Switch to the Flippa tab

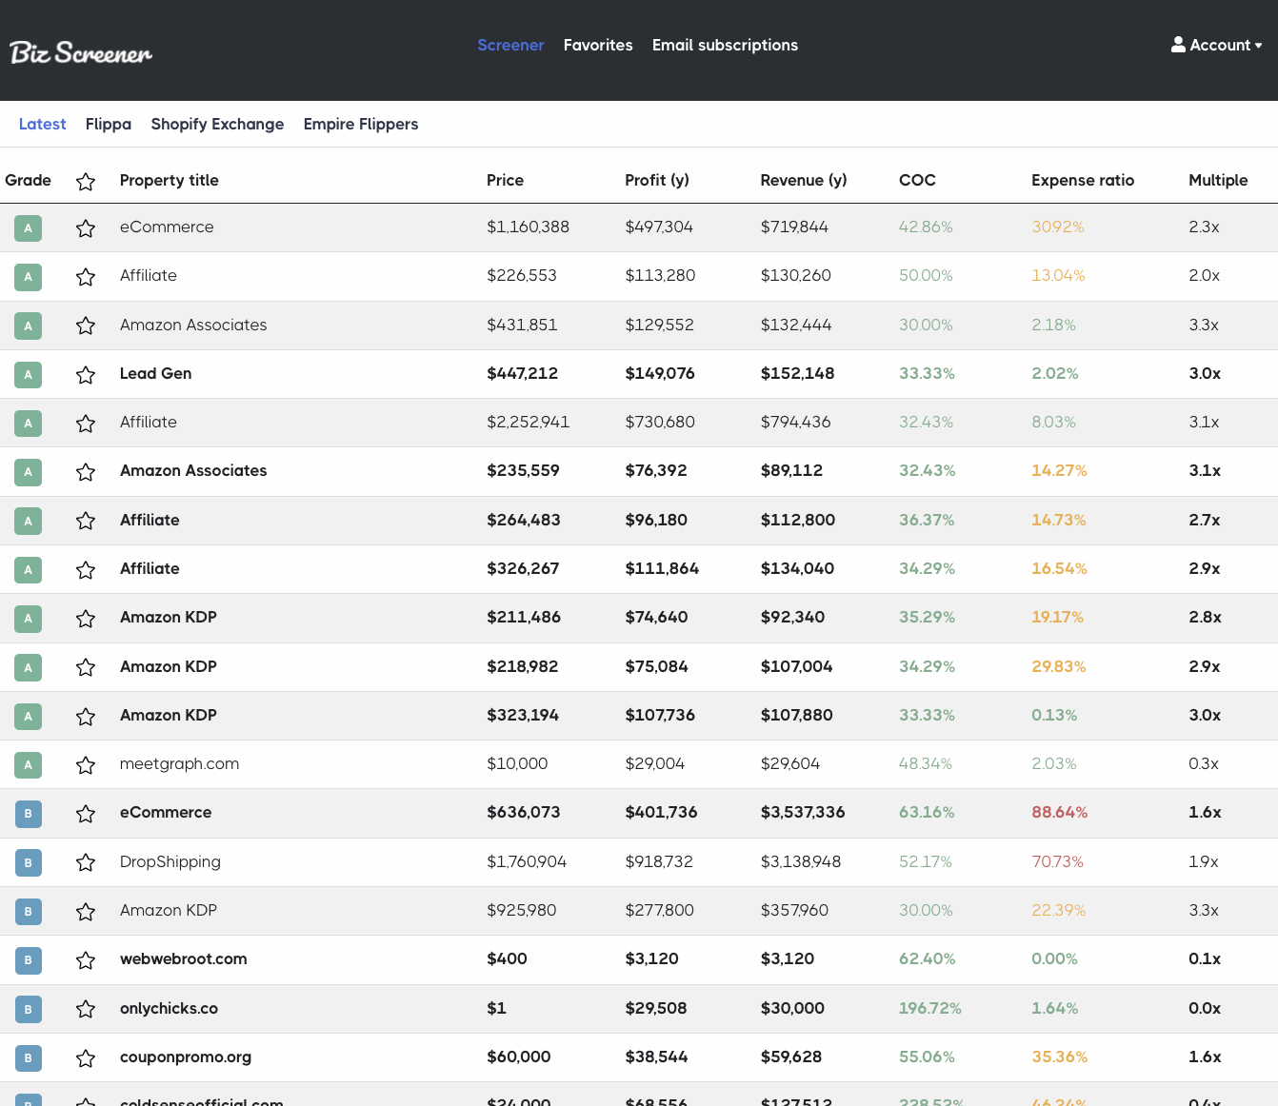pos(109,124)
